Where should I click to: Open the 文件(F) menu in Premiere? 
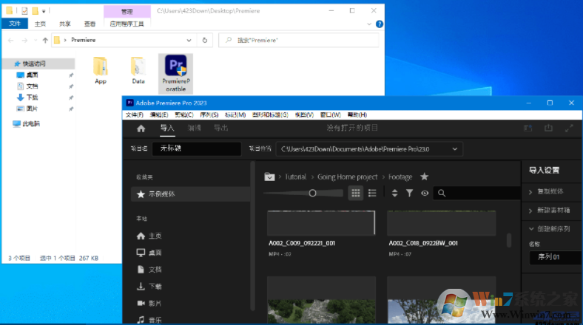click(135, 115)
